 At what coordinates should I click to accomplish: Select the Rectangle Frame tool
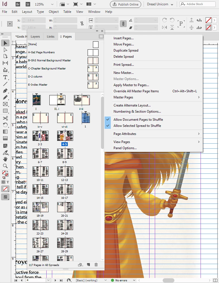coord(5,104)
